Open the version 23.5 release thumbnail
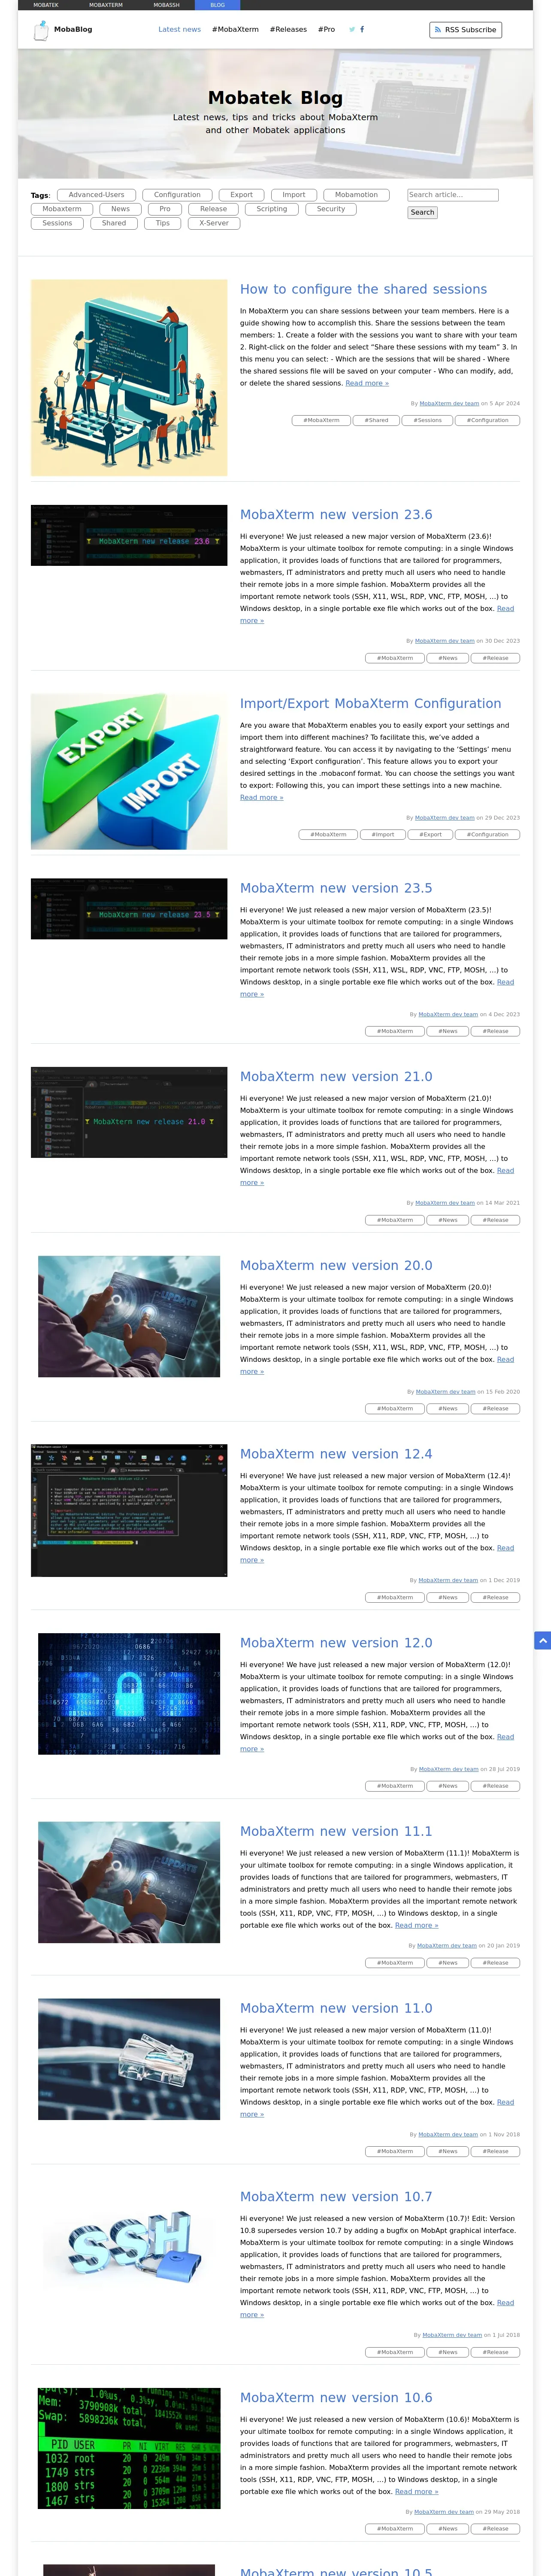This screenshot has height=2576, width=551. pos(129,909)
